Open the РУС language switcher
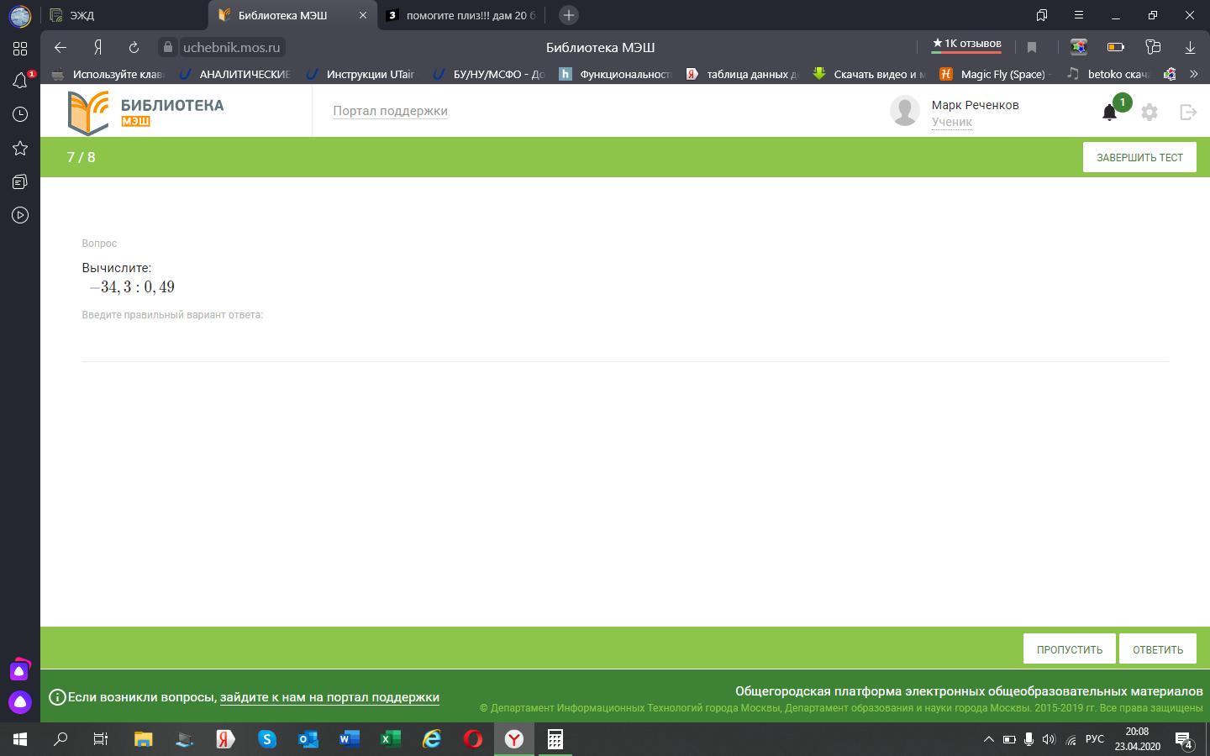 (x=1094, y=739)
